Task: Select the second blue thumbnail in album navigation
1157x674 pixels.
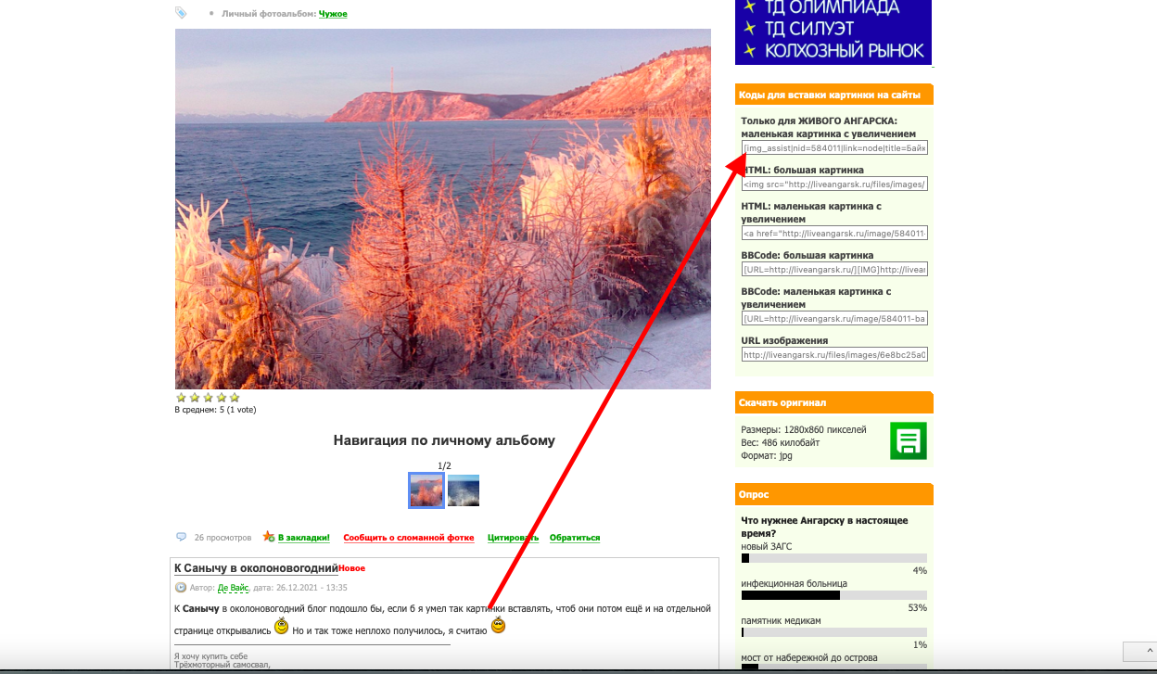Action: point(464,490)
